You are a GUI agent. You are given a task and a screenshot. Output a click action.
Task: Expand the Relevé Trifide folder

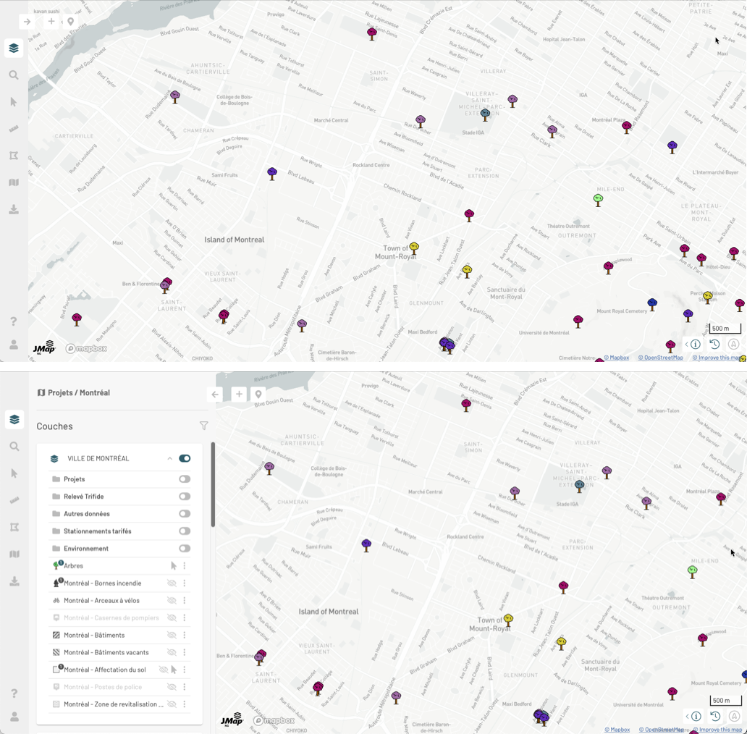click(x=83, y=497)
